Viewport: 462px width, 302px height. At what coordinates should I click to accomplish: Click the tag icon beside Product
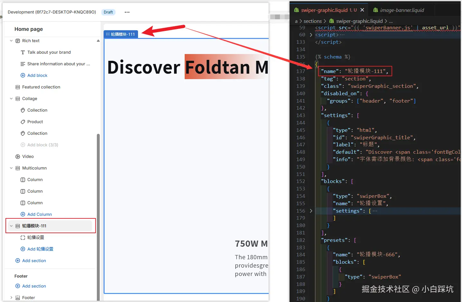[23, 122]
